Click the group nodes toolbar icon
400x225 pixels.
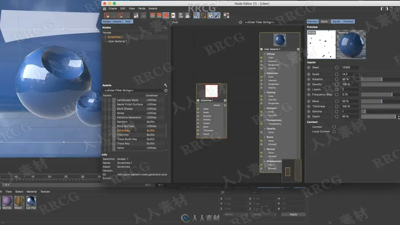pos(136,15)
